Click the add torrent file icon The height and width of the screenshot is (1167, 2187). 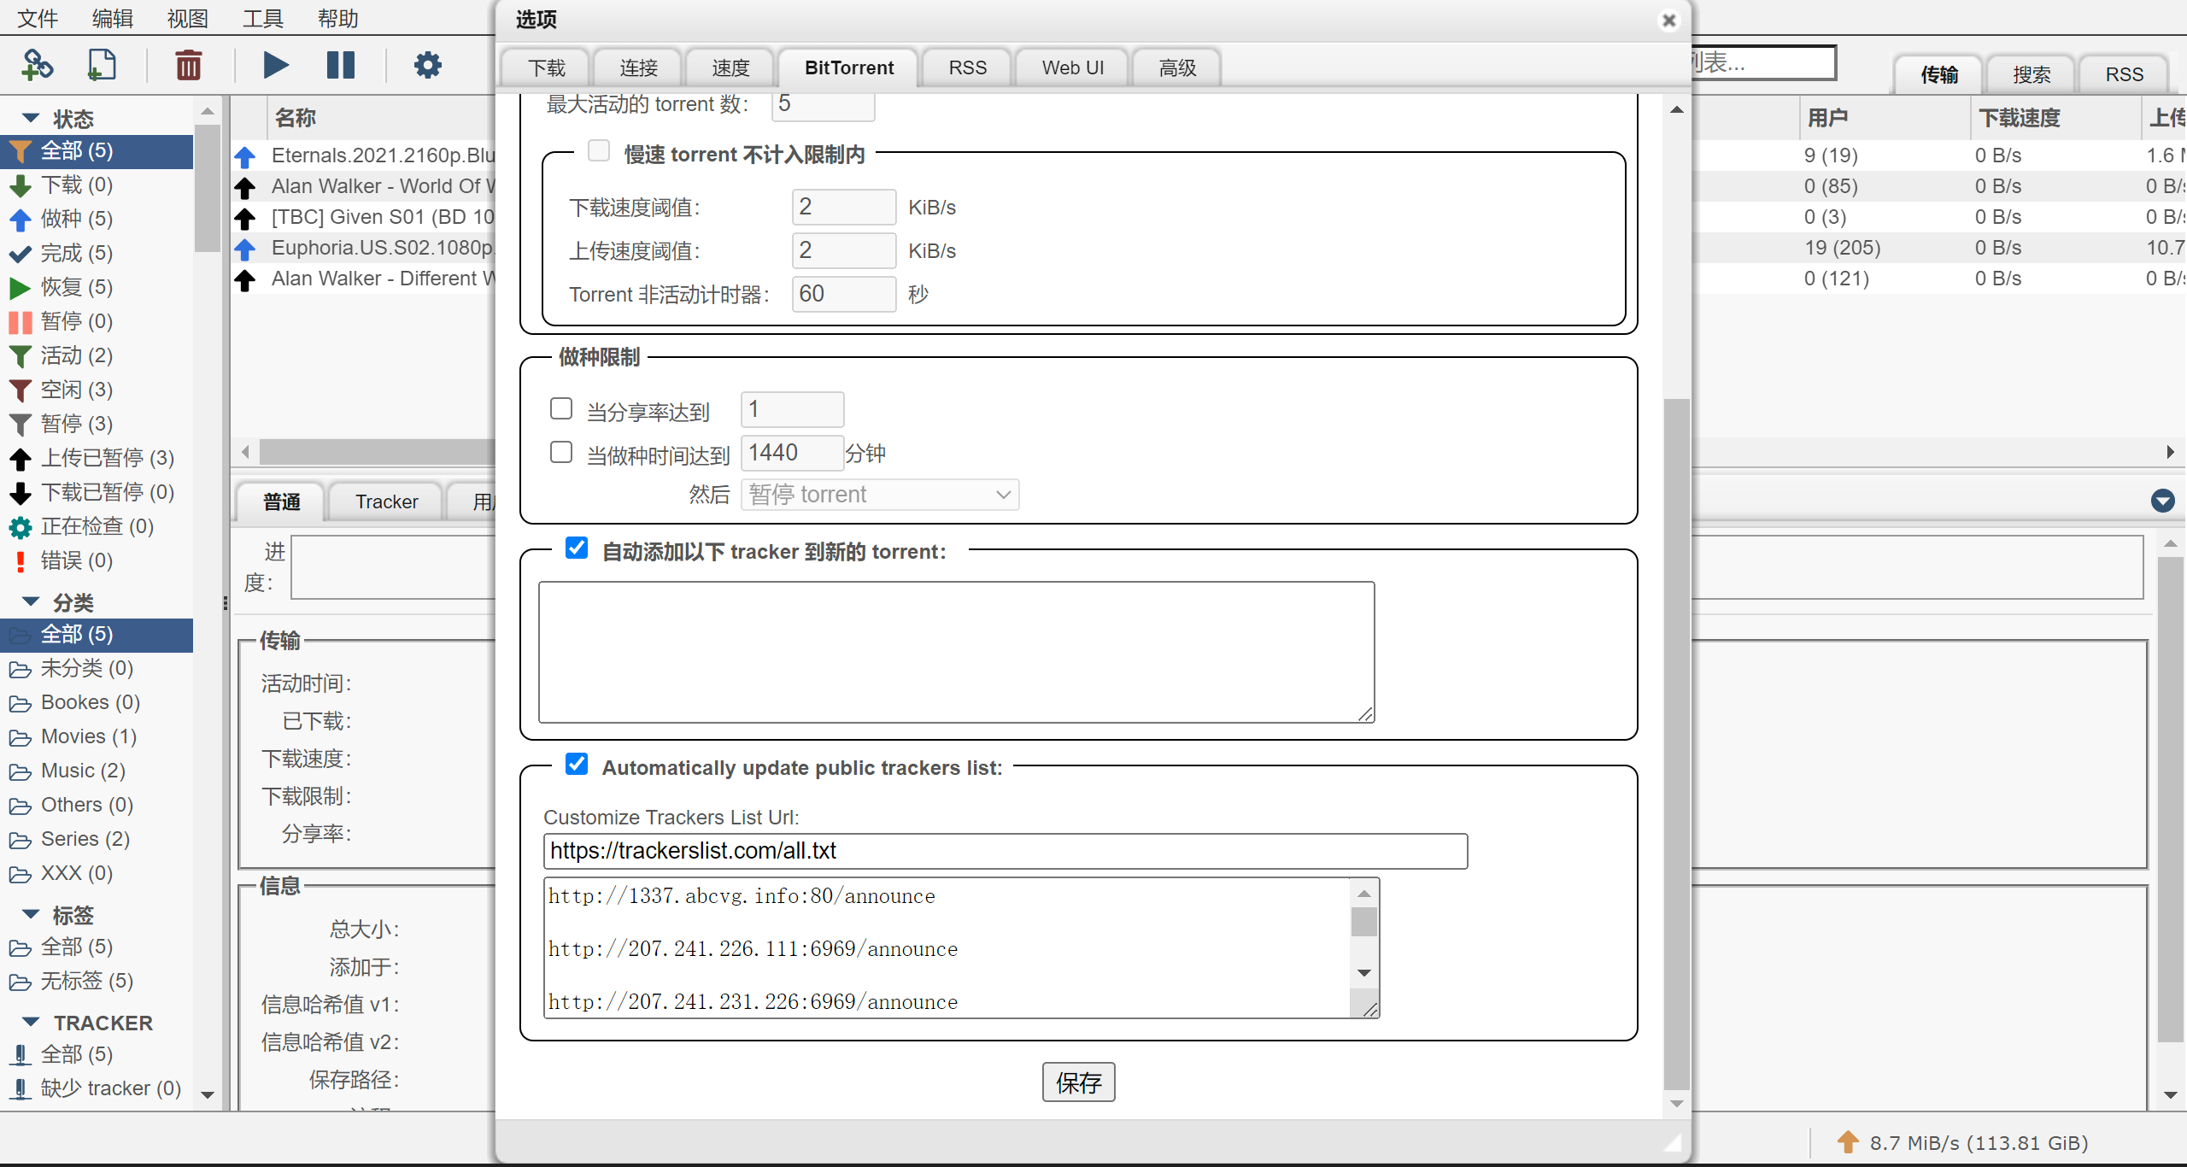point(102,65)
